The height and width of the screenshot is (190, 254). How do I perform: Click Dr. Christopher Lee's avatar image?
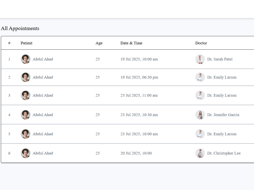(200, 153)
